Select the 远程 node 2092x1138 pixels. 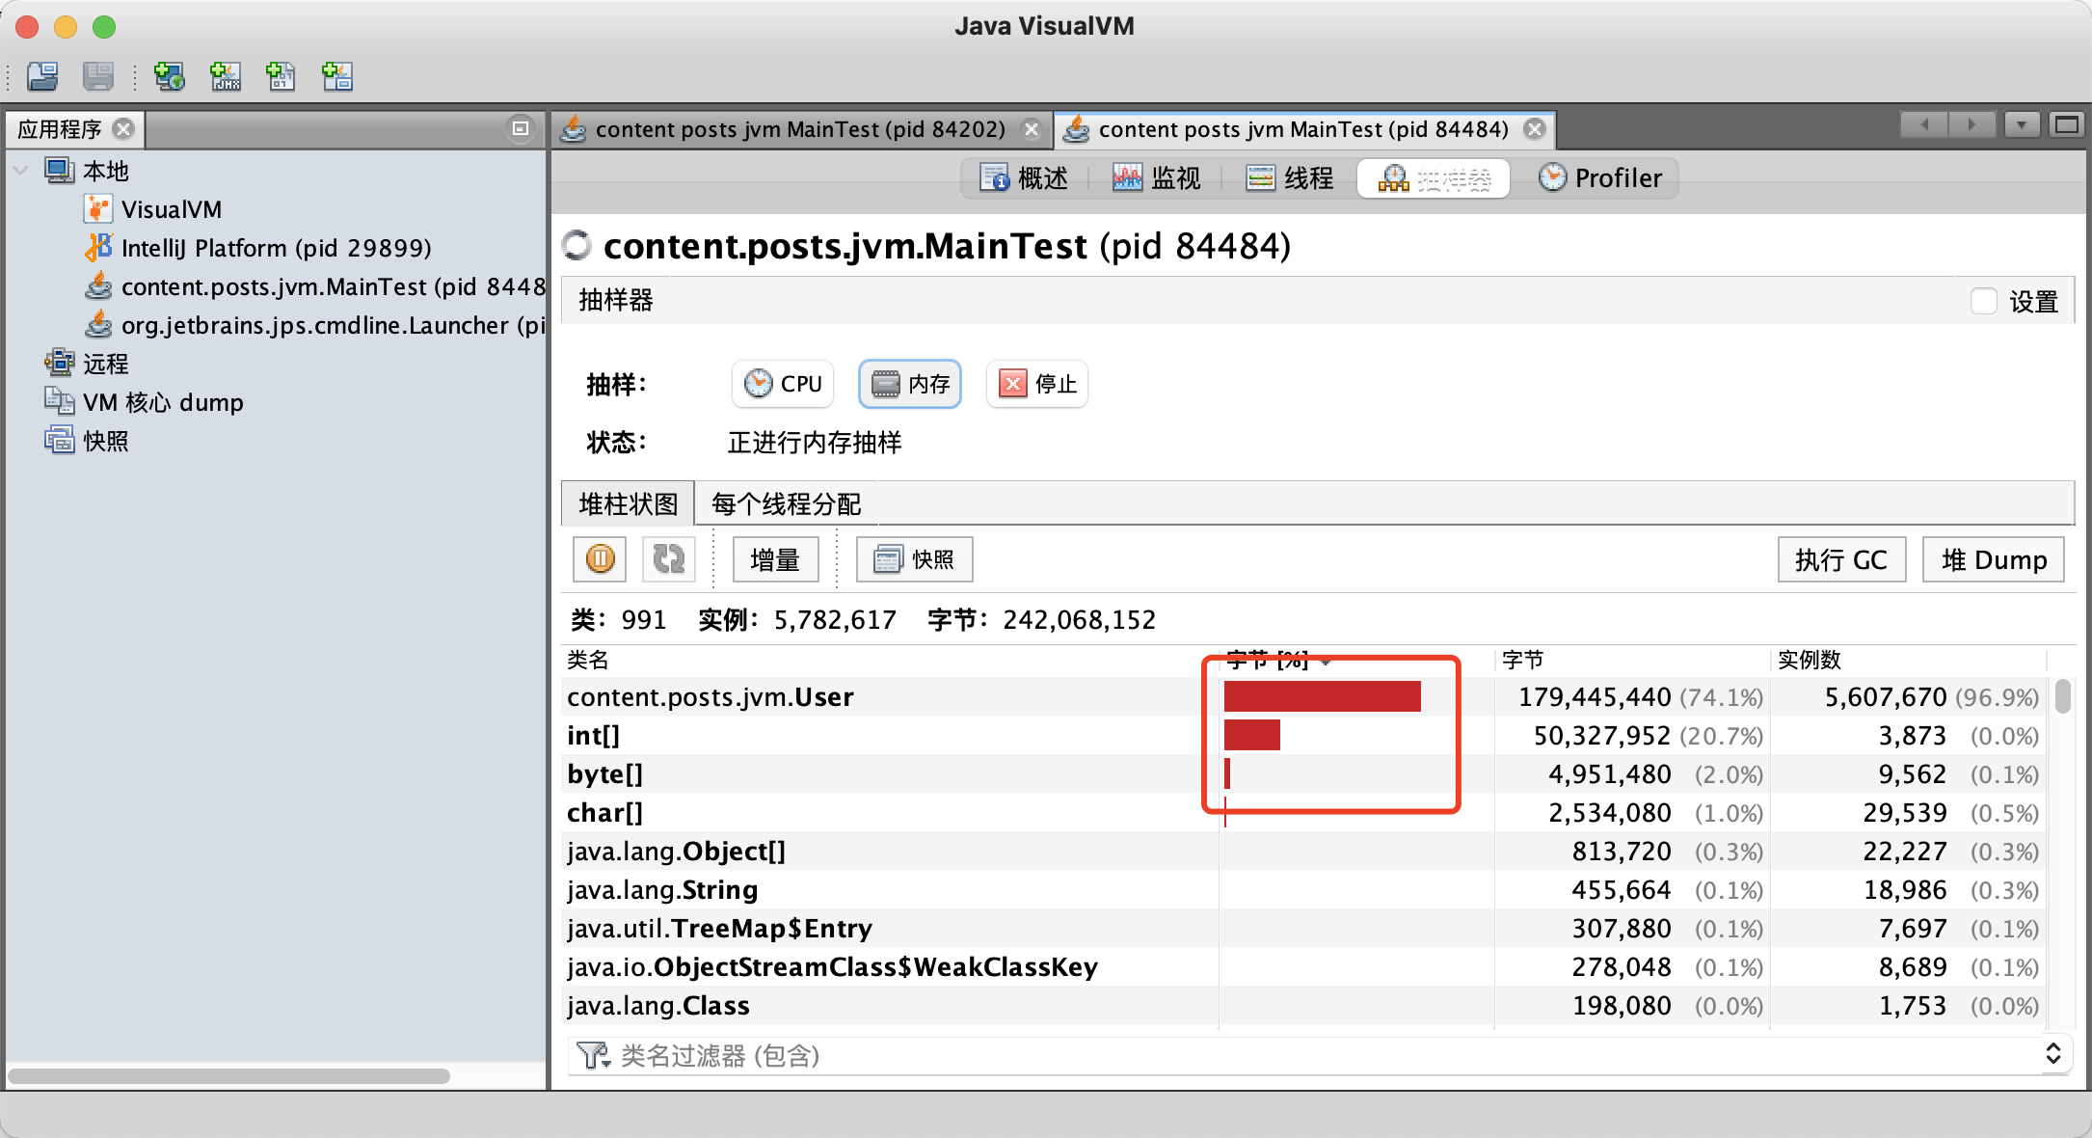pyautogui.click(x=87, y=364)
